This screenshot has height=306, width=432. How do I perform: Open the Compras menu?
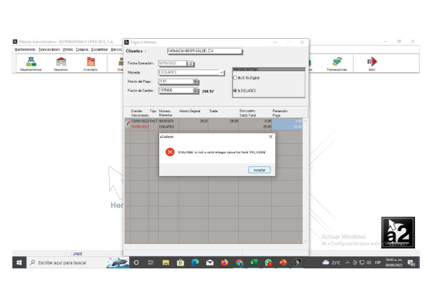point(82,50)
